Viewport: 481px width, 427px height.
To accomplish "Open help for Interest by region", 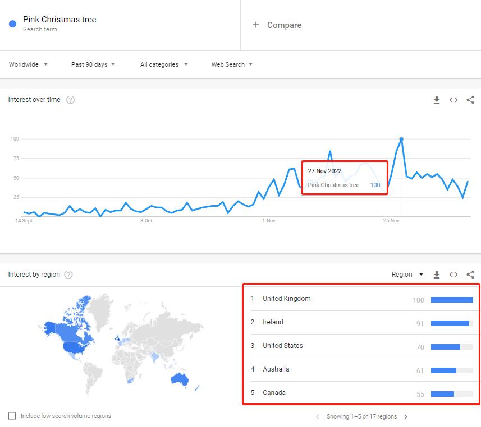I will click(x=68, y=275).
